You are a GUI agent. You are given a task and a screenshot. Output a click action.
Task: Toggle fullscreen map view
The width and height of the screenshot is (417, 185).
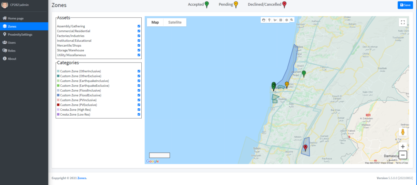click(402, 22)
